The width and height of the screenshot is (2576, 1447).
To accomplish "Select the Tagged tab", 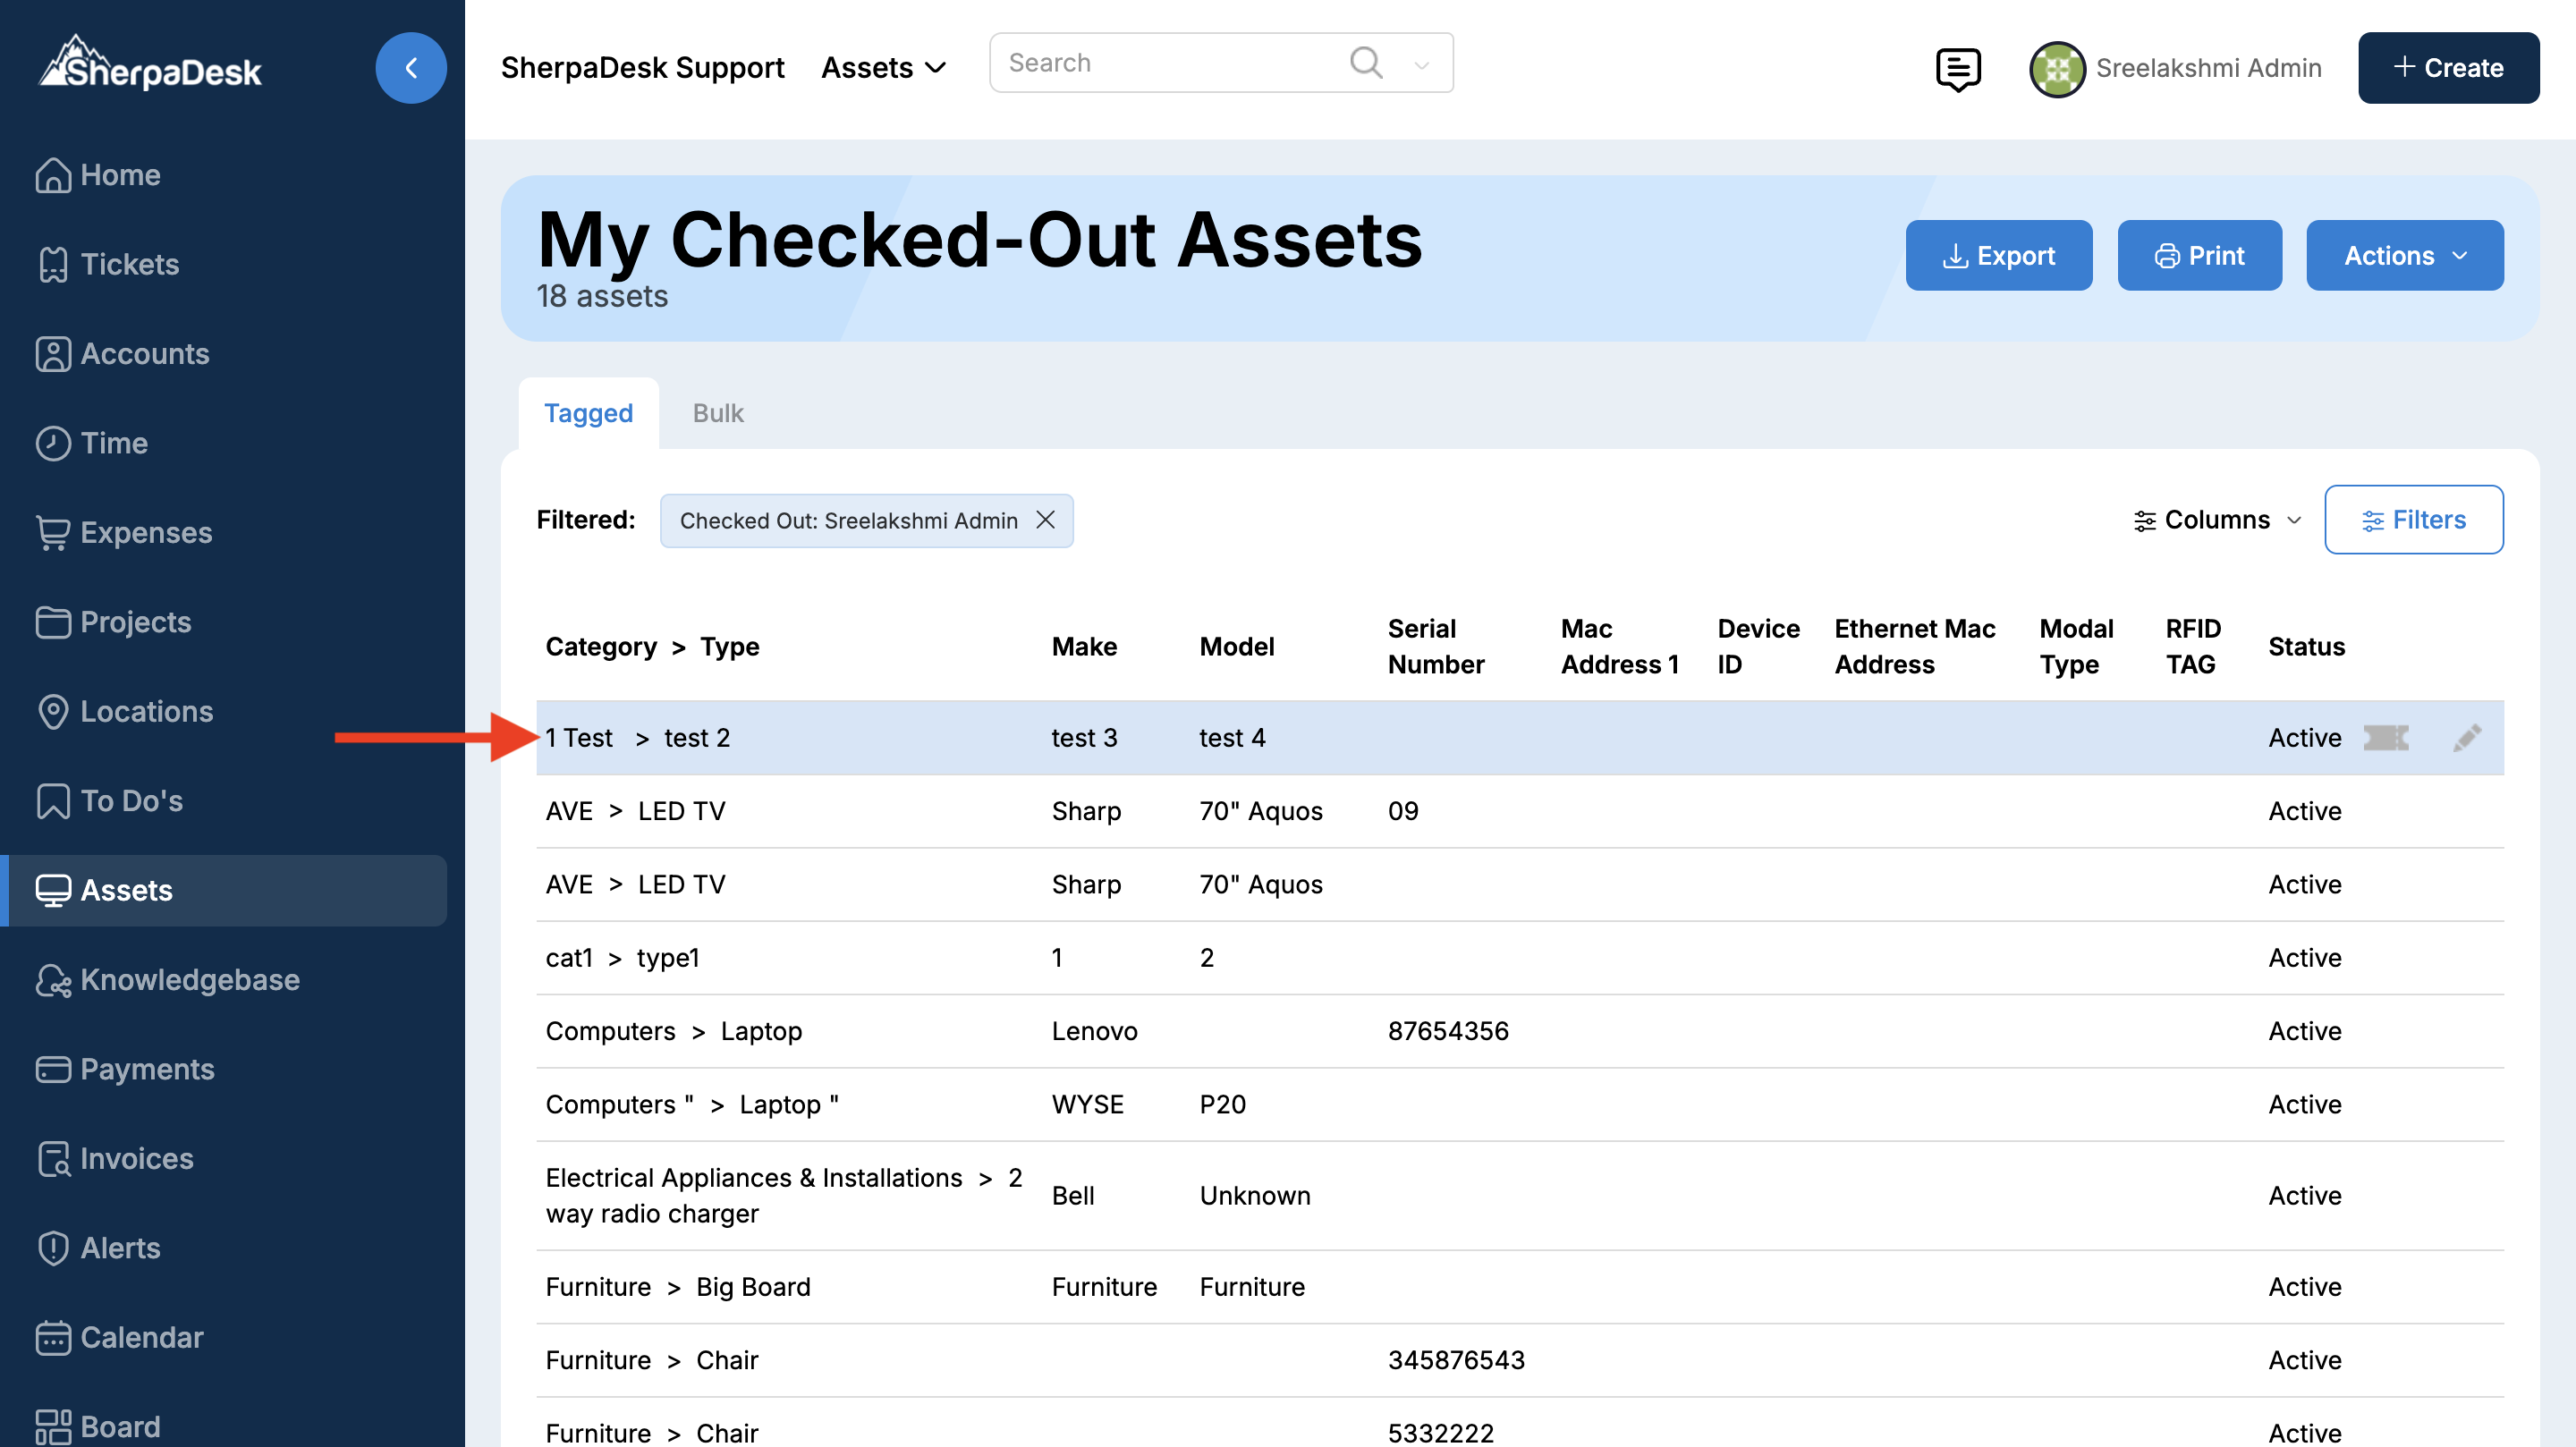I will (x=588, y=413).
